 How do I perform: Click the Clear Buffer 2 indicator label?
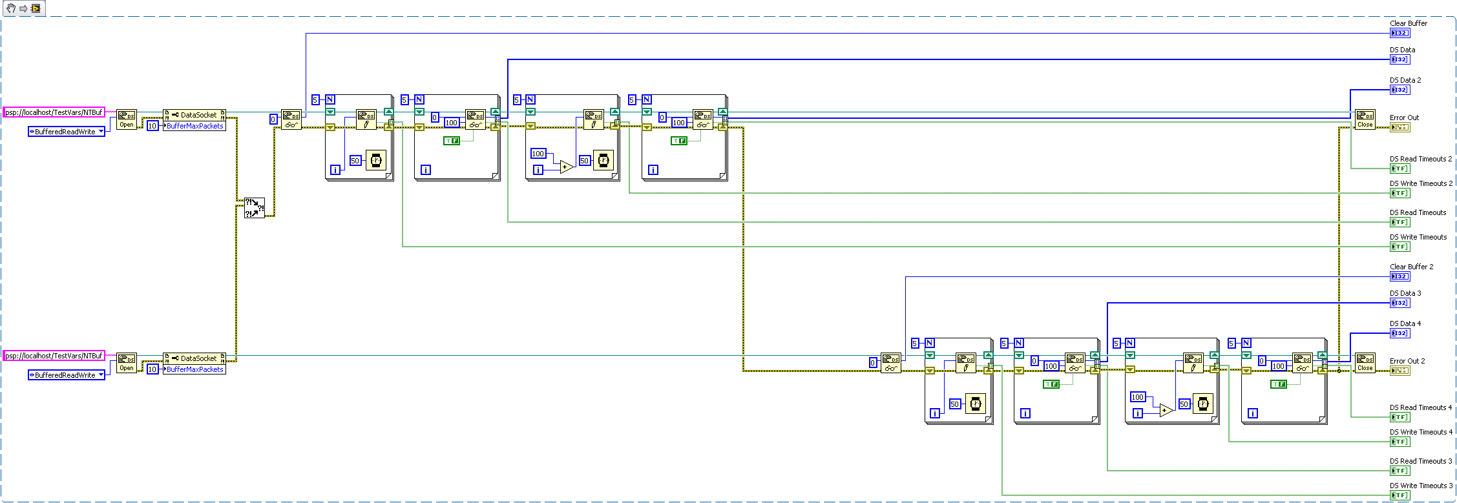pos(1411,267)
